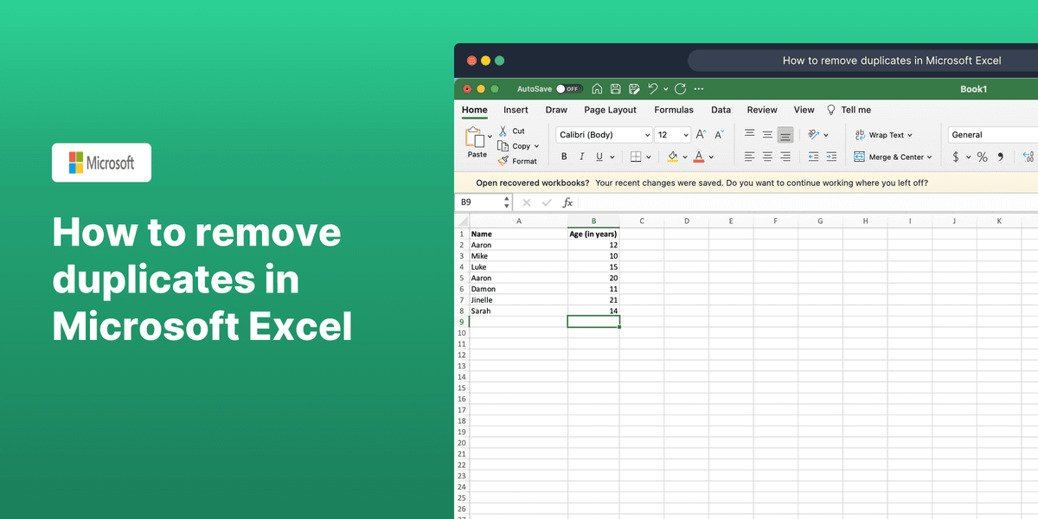Toggle bold formatting
Screen dimensions: 1038x519
pyautogui.click(x=563, y=157)
